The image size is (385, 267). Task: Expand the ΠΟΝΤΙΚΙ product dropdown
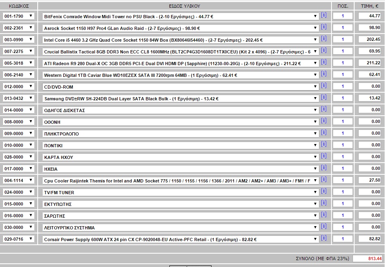(180, 145)
